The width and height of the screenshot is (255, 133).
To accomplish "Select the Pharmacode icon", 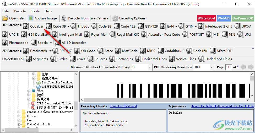I will point(5,43).
